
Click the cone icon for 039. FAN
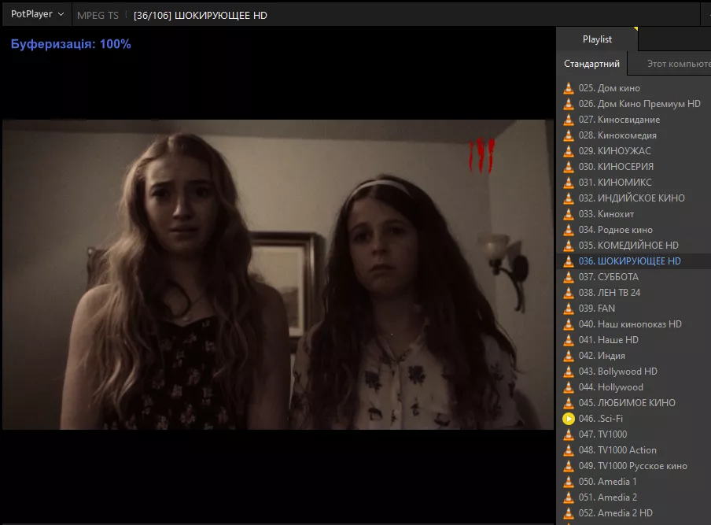[568, 308]
